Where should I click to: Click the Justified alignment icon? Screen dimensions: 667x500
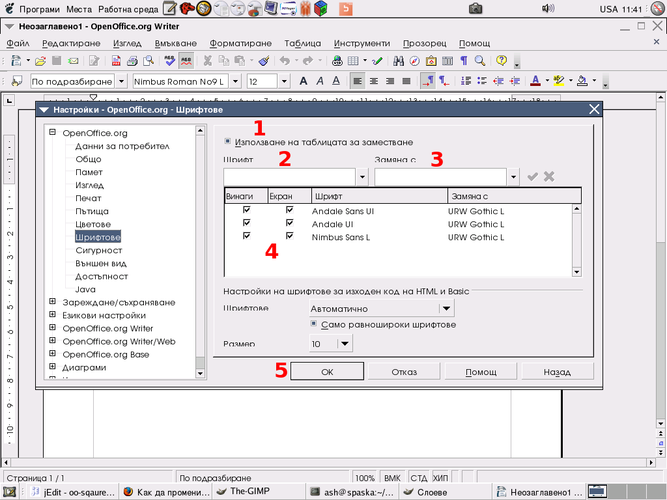[x=406, y=81]
